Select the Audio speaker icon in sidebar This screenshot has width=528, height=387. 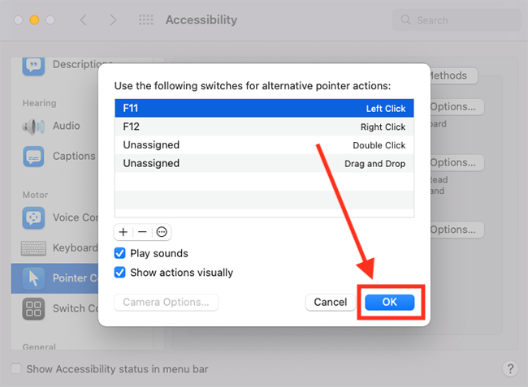click(33, 127)
